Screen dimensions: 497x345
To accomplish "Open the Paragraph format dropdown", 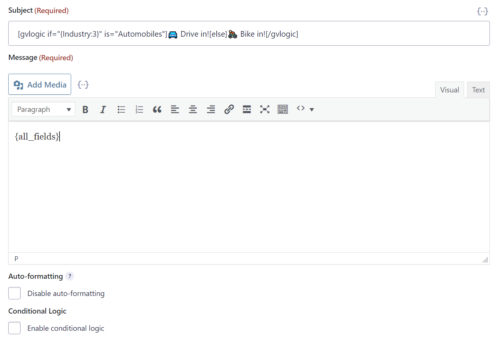I will pyautogui.click(x=43, y=109).
